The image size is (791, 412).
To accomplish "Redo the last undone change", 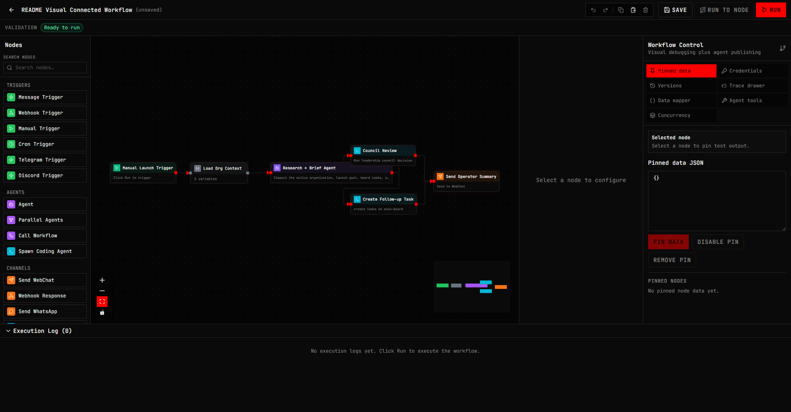I will click(x=606, y=10).
